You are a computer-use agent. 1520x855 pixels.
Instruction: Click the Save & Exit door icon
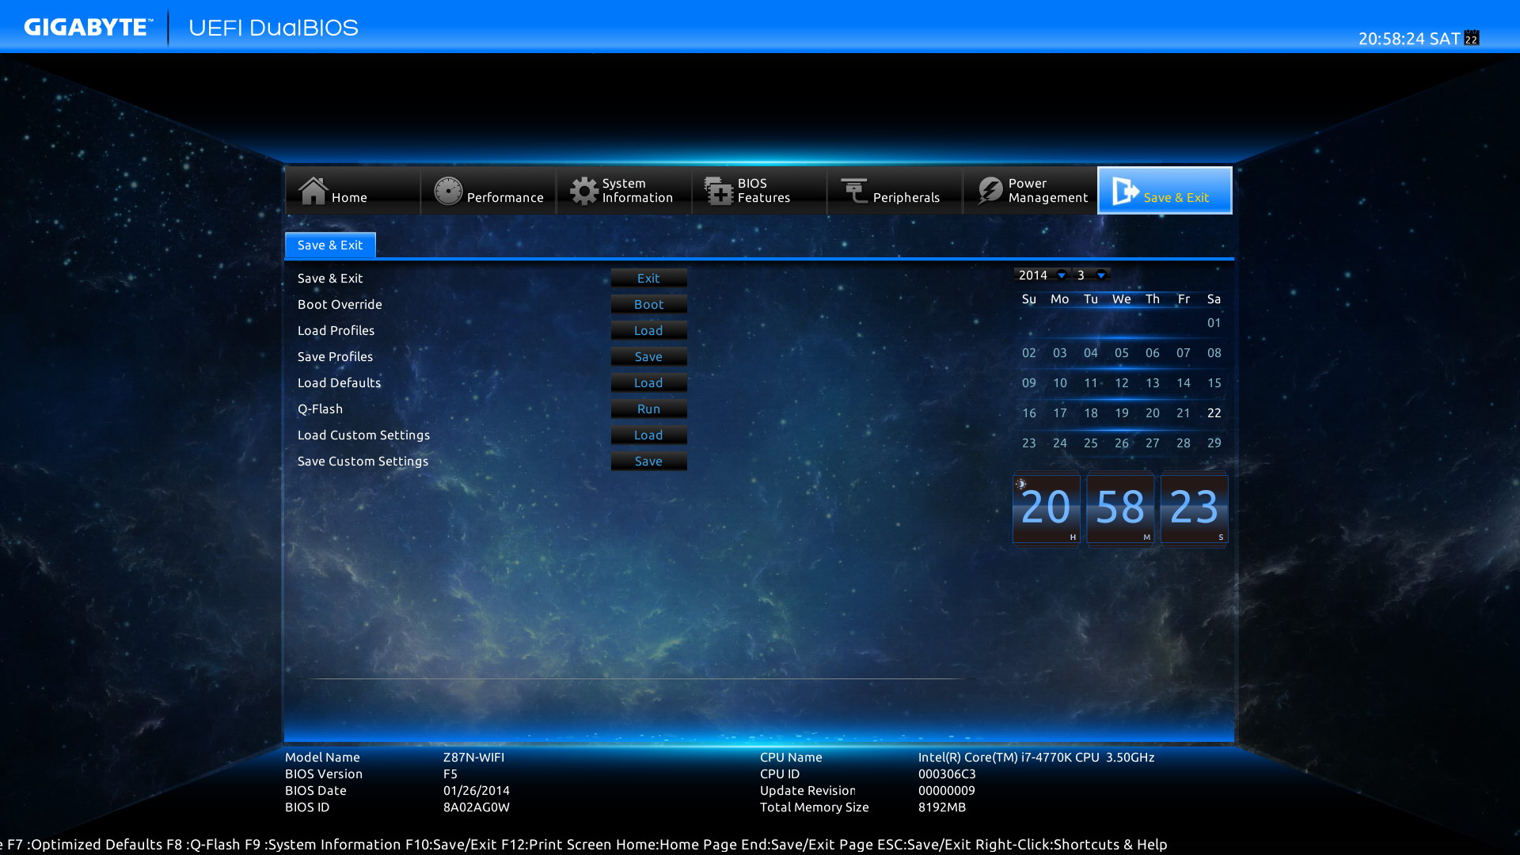click(1125, 191)
